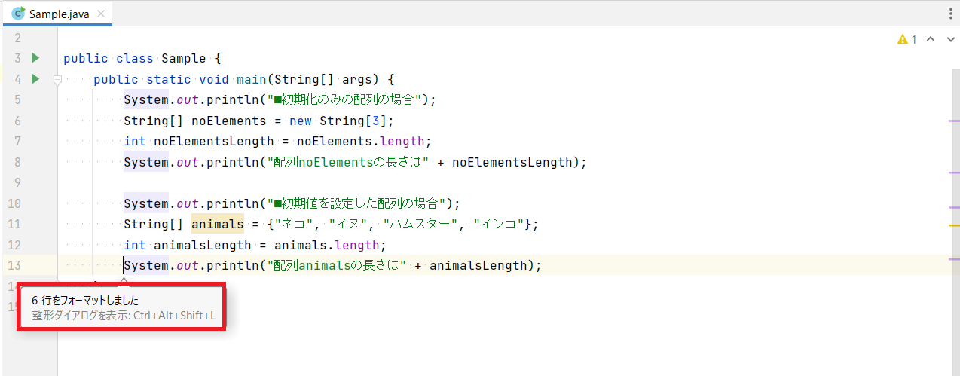The image size is (960, 376).
Task: Collapse the main method fold marker
Action: click(x=57, y=79)
